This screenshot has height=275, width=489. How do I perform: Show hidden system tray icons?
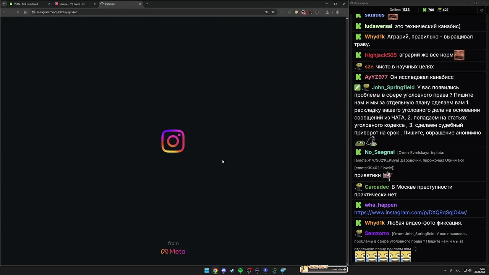[444, 270]
